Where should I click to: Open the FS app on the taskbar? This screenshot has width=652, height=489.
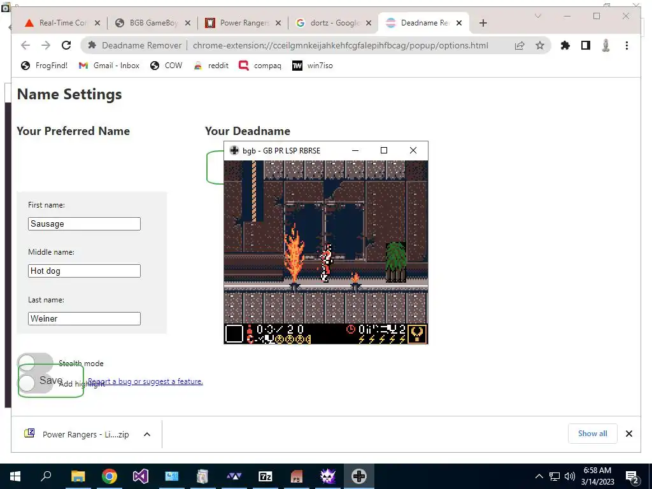297,476
